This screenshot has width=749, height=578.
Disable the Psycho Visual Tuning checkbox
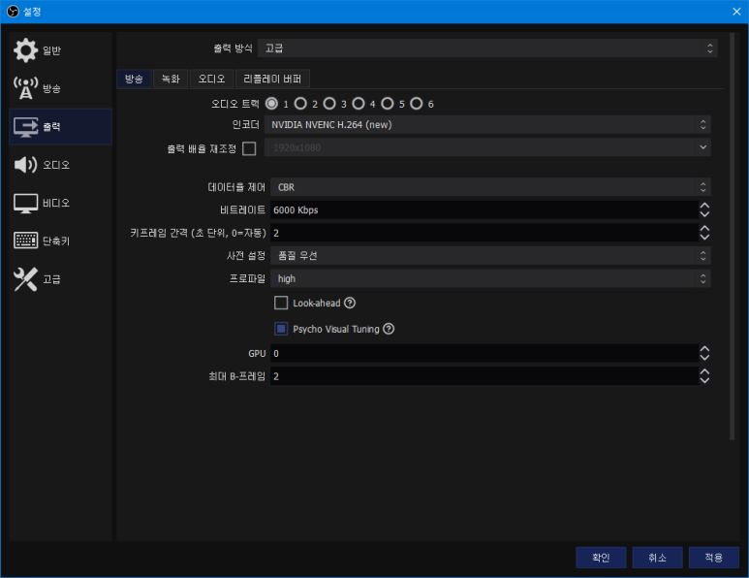(x=281, y=329)
